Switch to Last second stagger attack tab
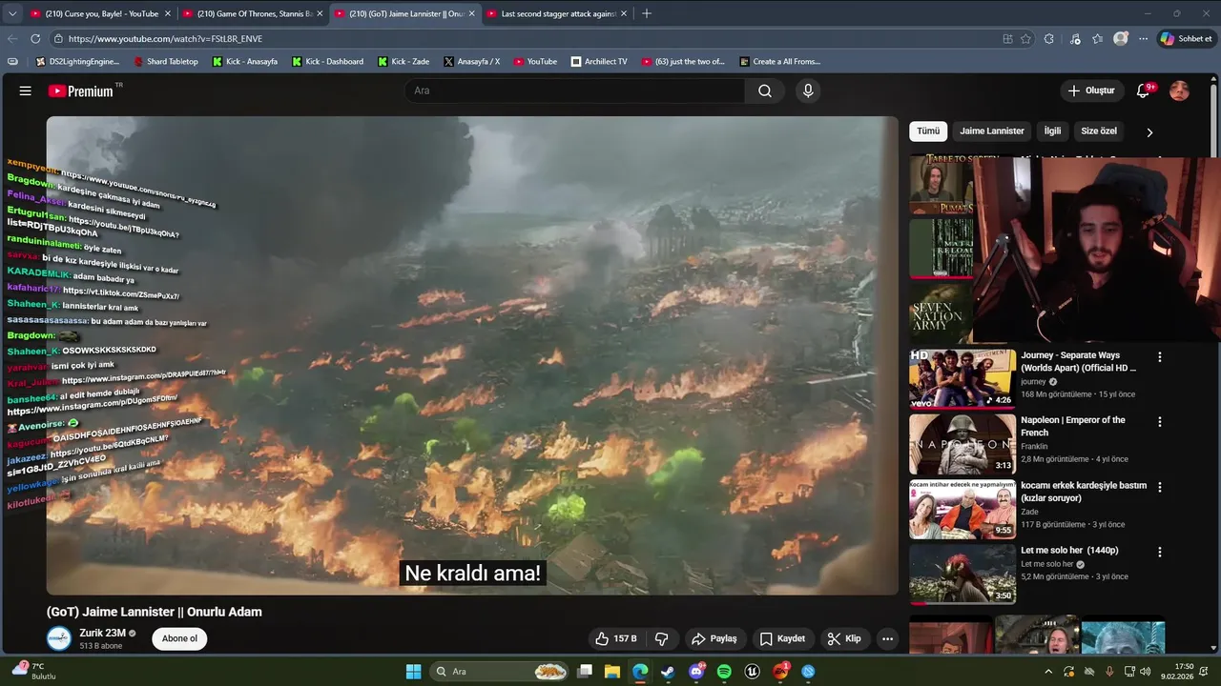Screen dimensions: 1221x686 point(558,13)
